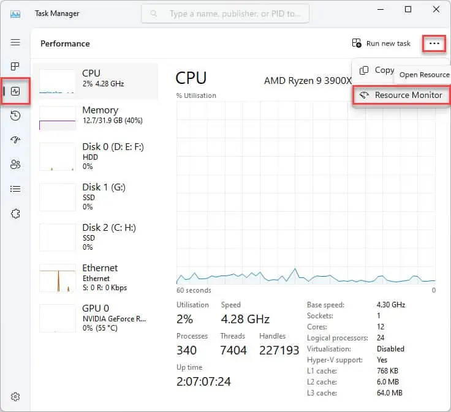451x412 pixels.
Task: Select the Ethernet network entry
Action: click(x=96, y=277)
